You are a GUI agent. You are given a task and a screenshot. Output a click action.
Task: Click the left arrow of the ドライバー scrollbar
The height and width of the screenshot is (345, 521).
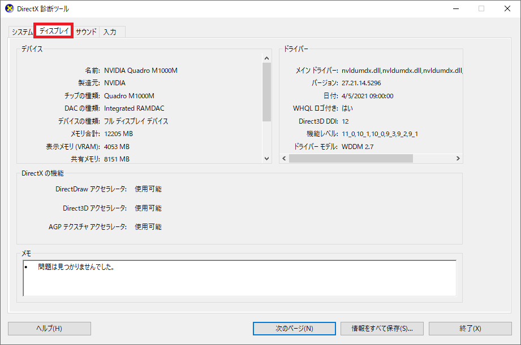pos(285,159)
